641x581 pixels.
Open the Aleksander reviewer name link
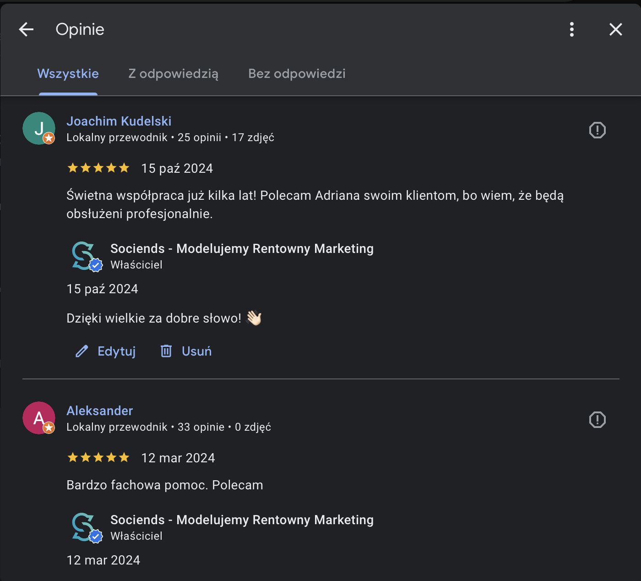point(100,411)
